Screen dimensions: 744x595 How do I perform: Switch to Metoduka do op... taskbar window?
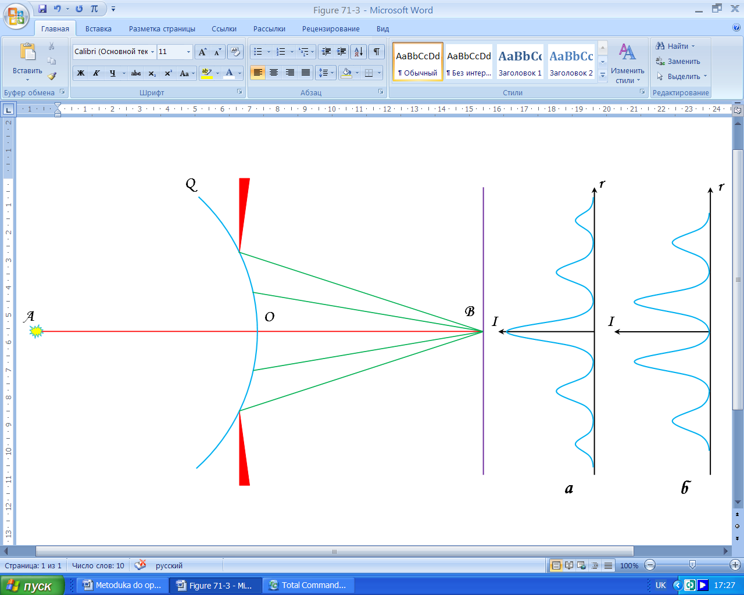pyautogui.click(x=122, y=585)
